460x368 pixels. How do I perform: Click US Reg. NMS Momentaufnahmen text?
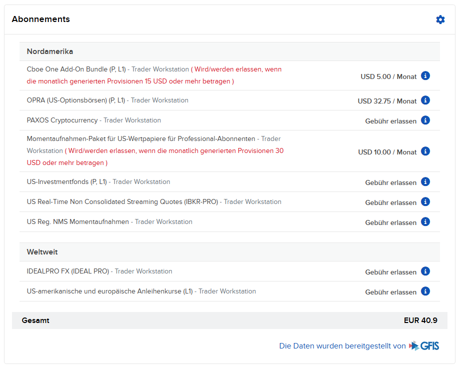(77, 222)
